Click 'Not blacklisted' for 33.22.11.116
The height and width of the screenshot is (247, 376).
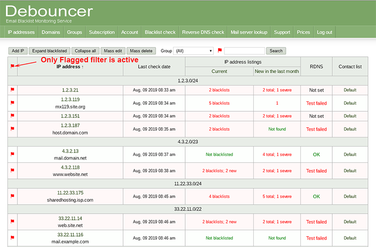pyautogui.click(x=219, y=238)
